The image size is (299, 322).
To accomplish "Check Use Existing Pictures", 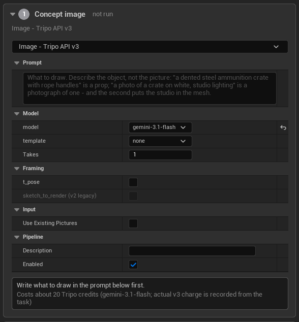I will (x=133, y=223).
